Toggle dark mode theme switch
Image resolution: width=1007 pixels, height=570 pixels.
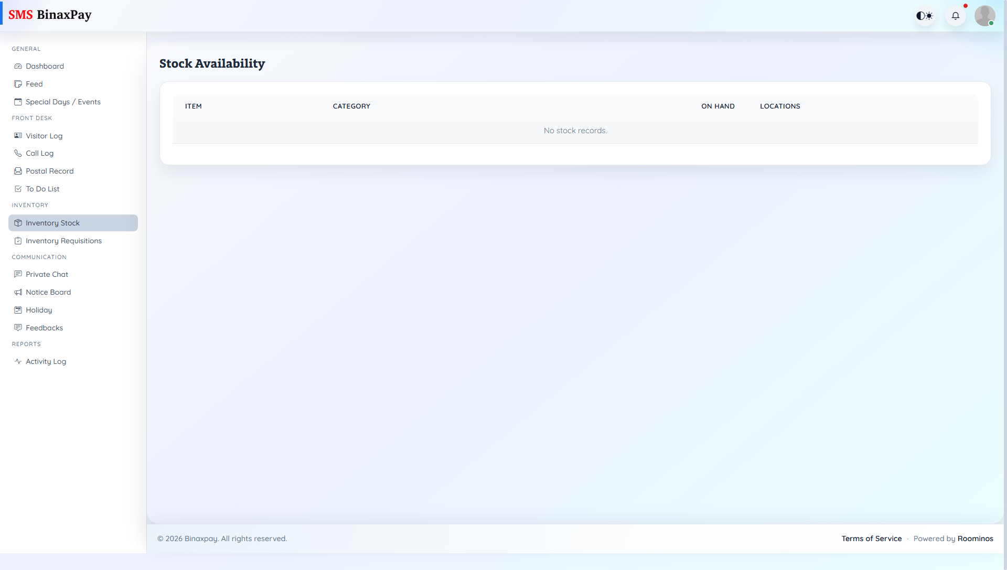pyautogui.click(x=925, y=16)
